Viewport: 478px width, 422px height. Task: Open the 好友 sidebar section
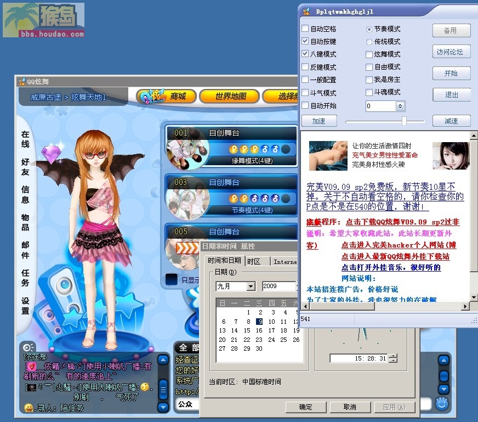[x=25, y=167]
